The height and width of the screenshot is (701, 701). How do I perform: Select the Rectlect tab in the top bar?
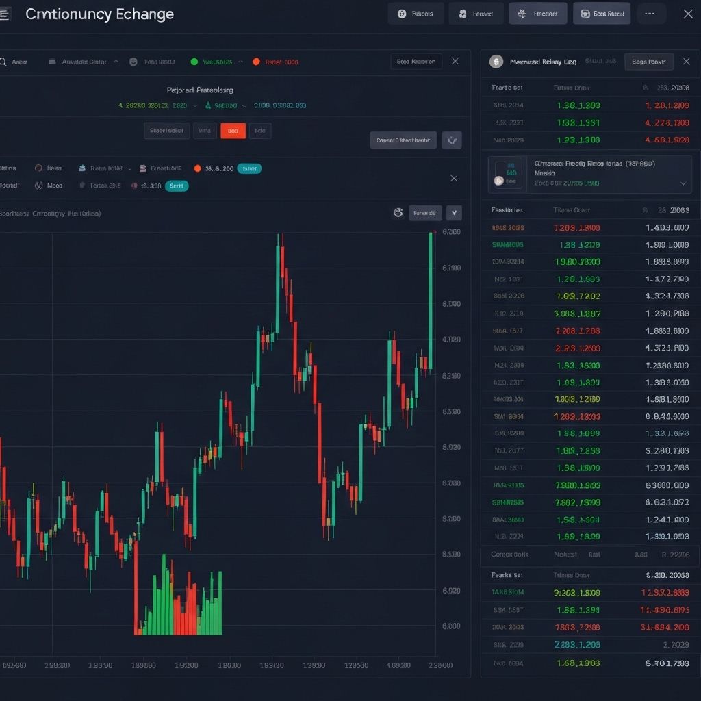(x=537, y=14)
